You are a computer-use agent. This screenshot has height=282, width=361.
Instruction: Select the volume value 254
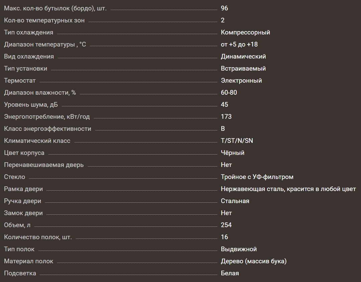pyautogui.click(x=226, y=225)
